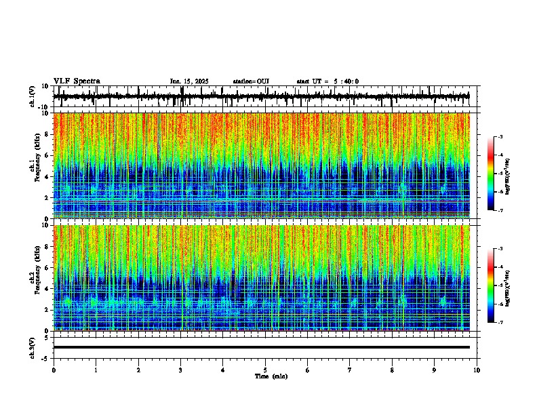Click the ch.2 color bar log(PSD) label
The width and height of the screenshot is (537, 415).
[507, 288]
